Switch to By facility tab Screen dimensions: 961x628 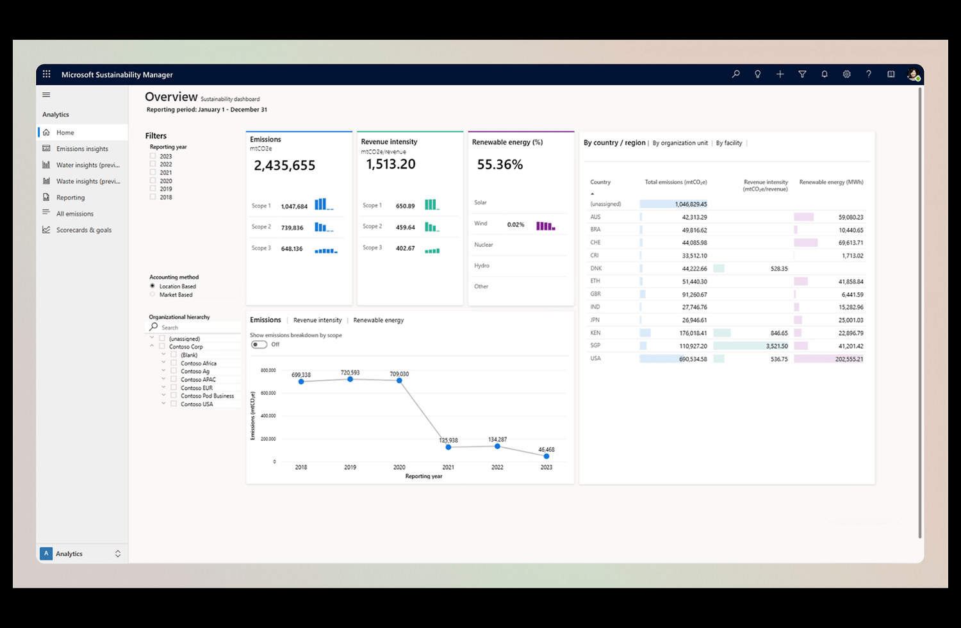click(729, 143)
